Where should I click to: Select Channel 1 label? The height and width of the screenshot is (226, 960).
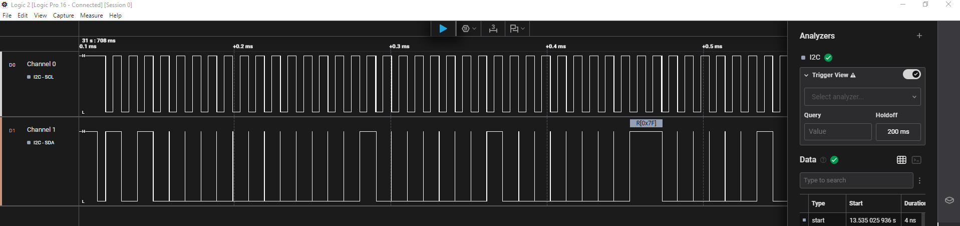click(41, 129)
